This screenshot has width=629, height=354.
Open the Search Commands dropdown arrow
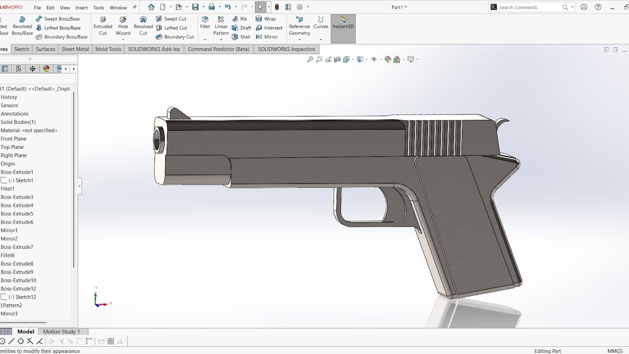[x=572, y=7]
